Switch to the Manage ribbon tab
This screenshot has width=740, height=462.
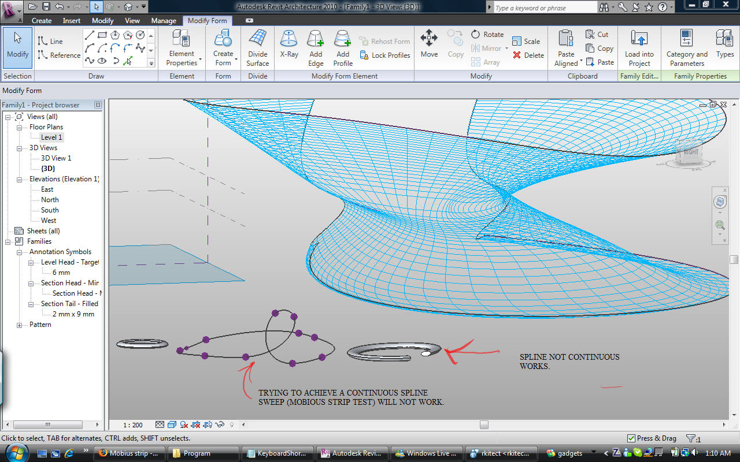pyautogui.click(x=164, y=20)
